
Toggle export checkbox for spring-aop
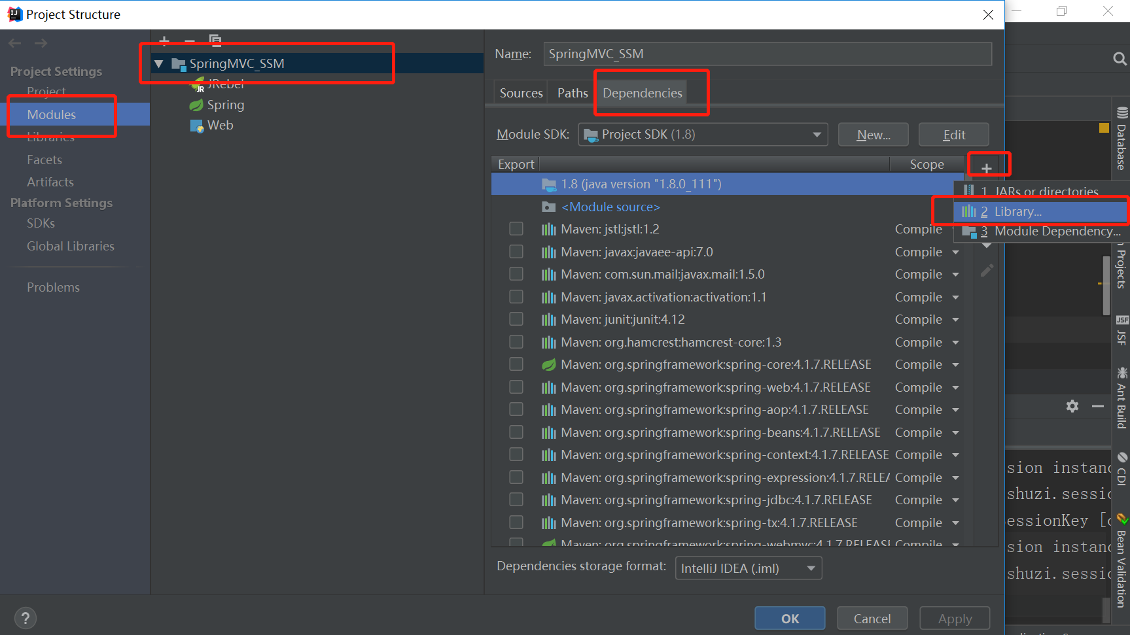point(516,409)
